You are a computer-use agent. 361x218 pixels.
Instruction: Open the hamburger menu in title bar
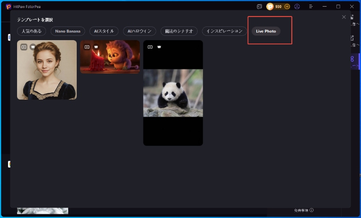[311, 7]
